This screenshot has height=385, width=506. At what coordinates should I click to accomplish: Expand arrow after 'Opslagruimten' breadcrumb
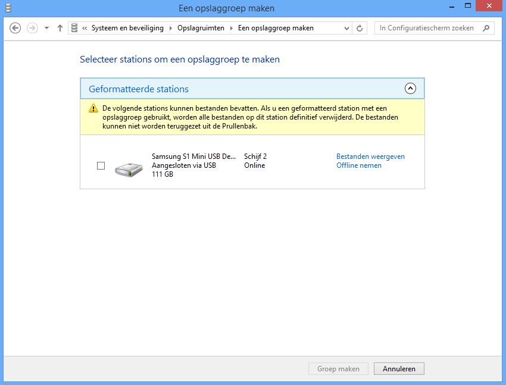tap(232, 29)
